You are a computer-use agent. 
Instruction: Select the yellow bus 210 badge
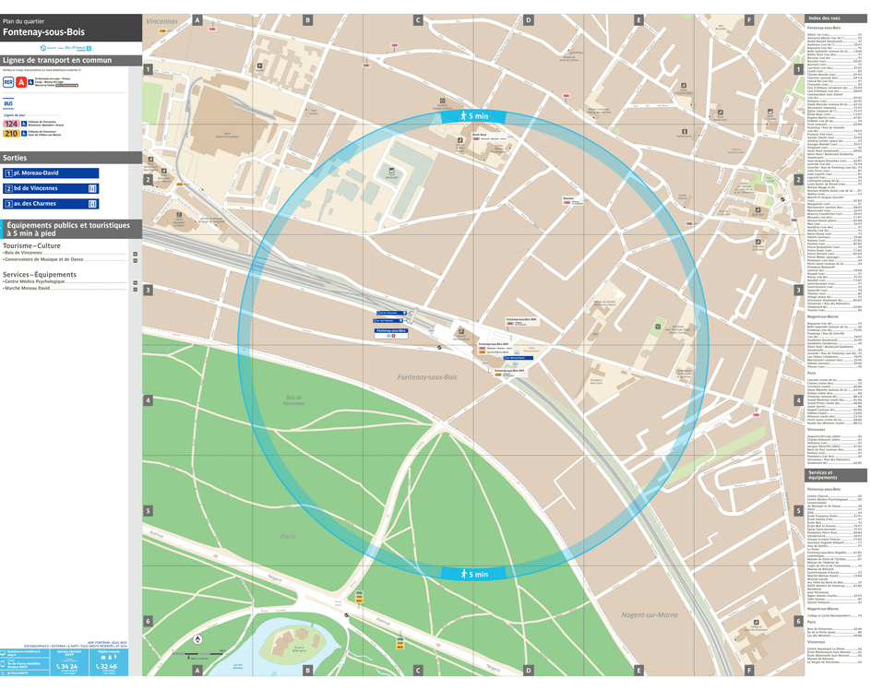[x=11, y=134]
